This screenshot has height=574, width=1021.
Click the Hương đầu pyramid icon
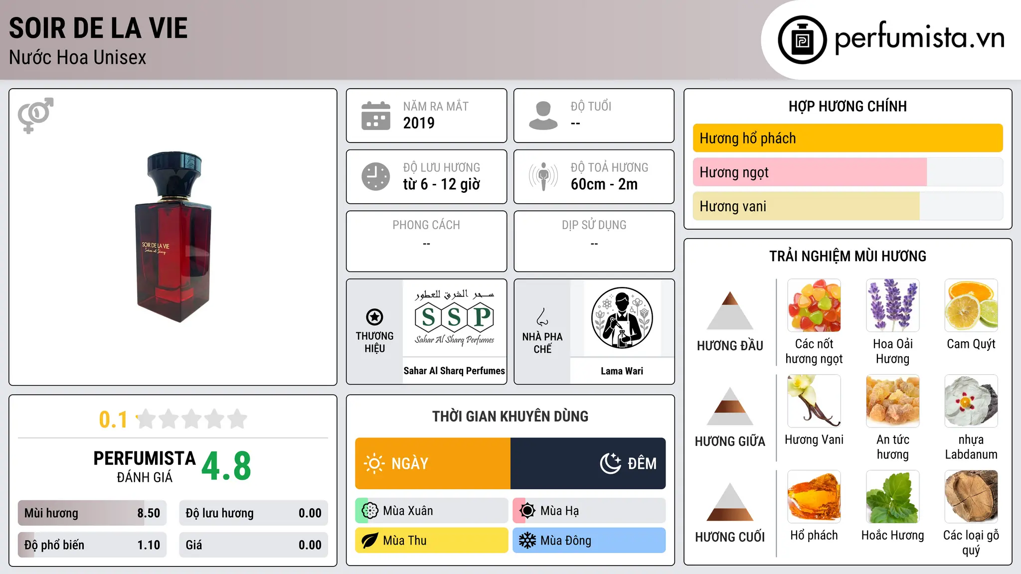730,310
